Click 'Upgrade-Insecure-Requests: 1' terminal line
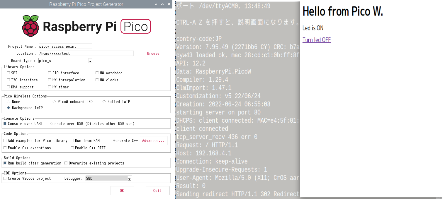 tap(222, 169)
